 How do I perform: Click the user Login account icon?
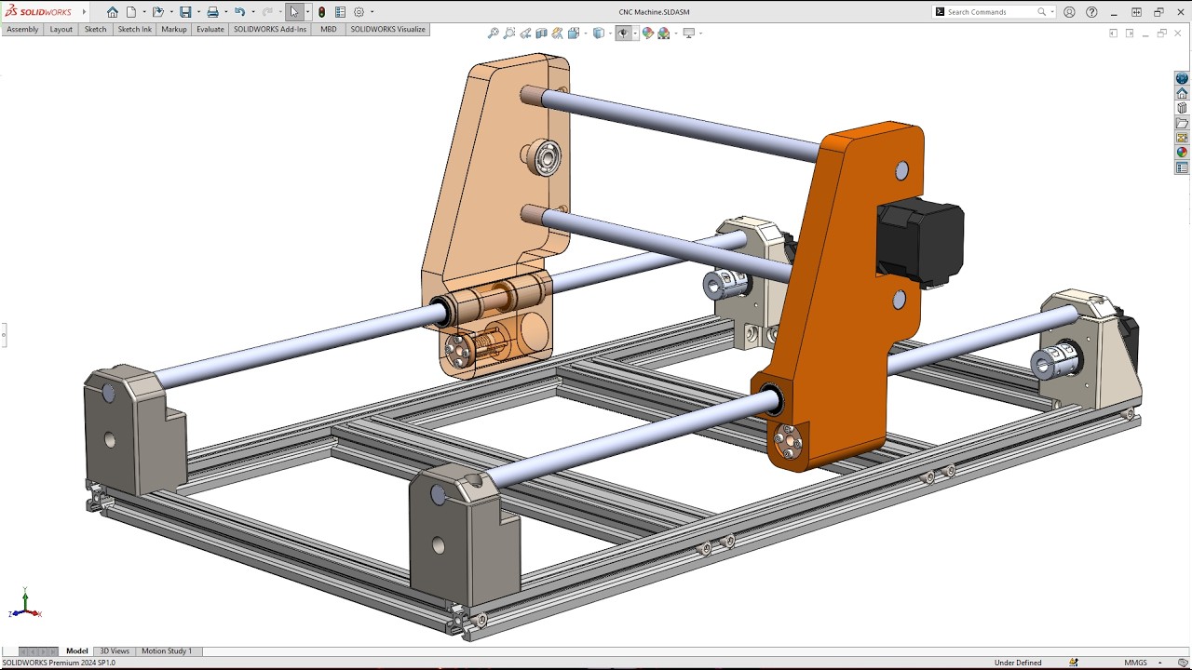tap(1069, 12)
